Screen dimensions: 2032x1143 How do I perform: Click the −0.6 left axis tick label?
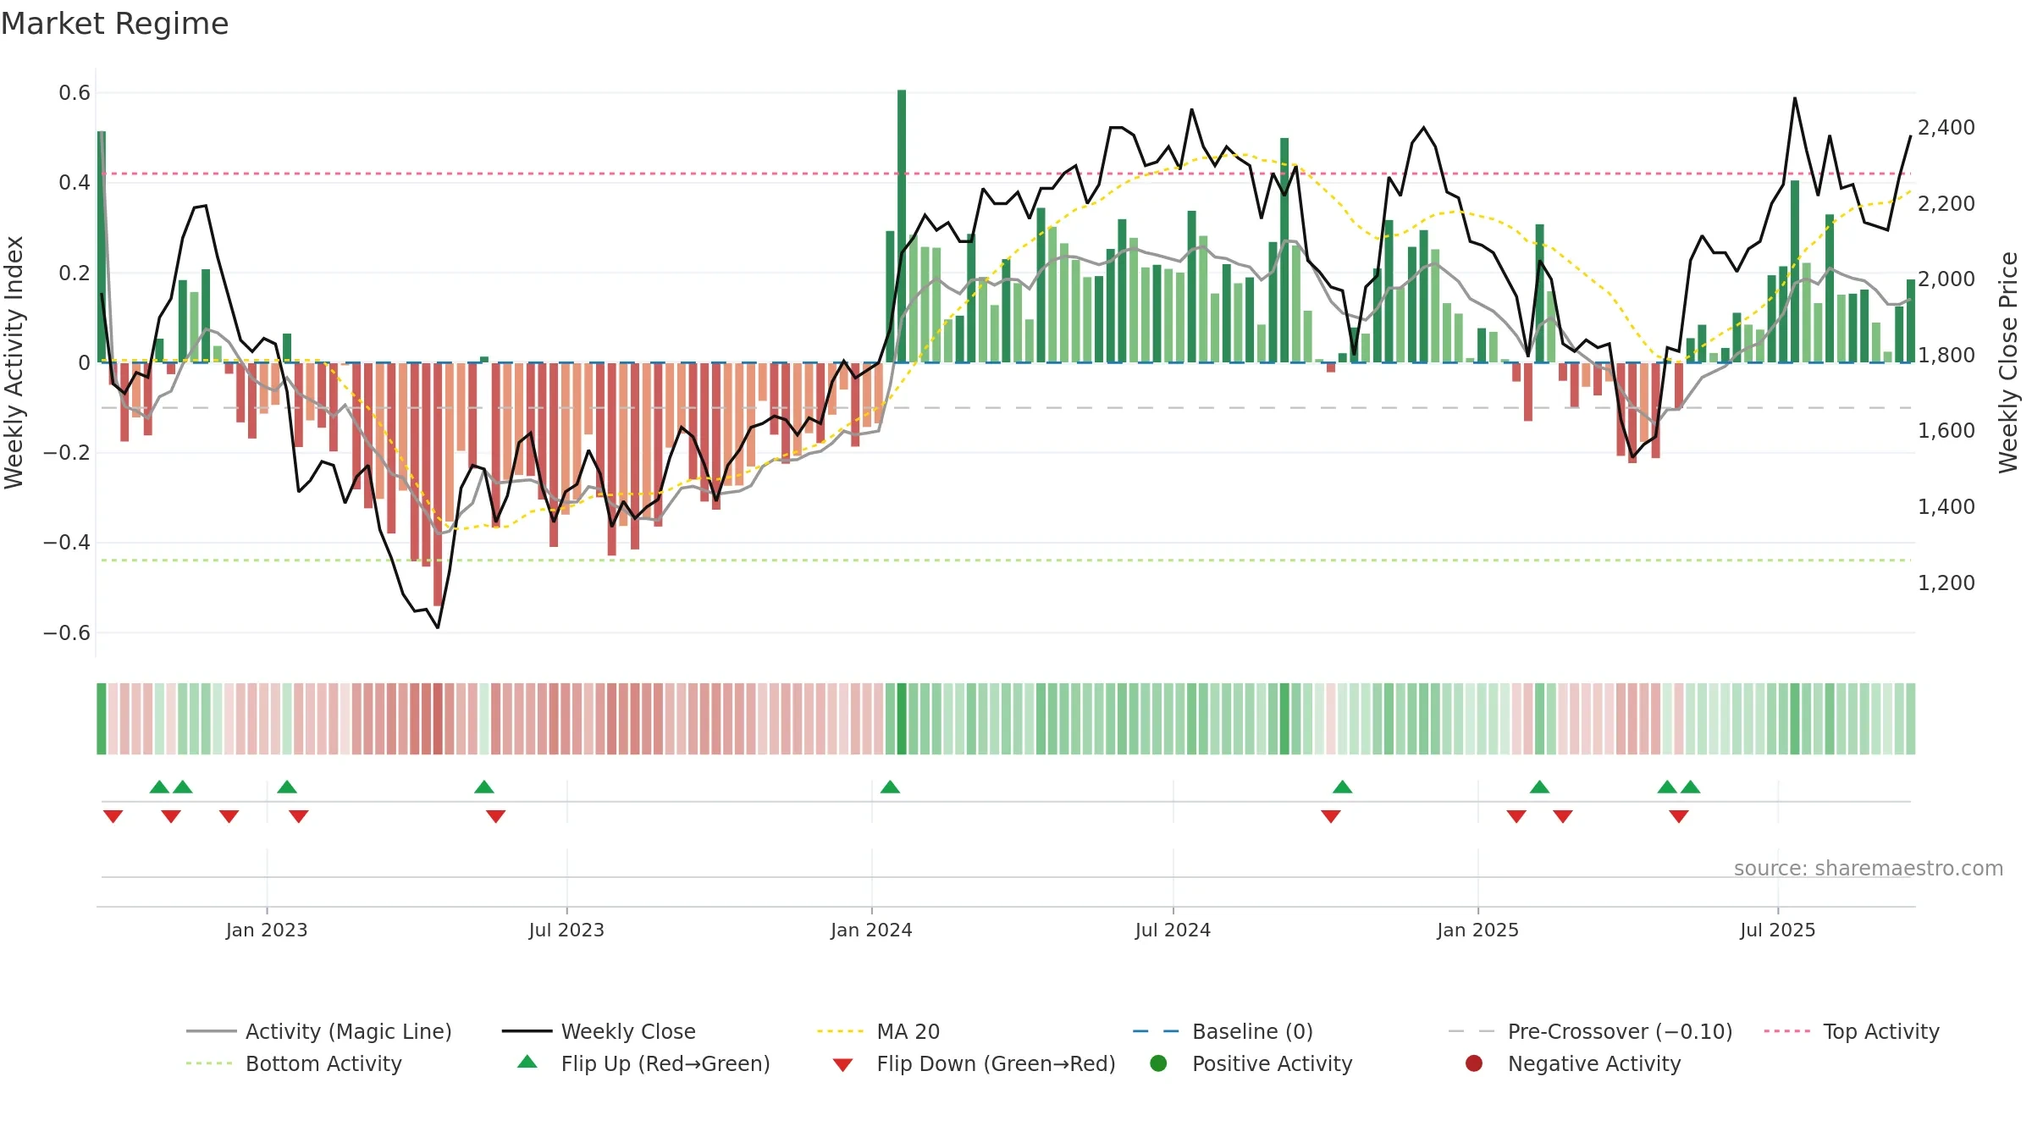click(x=67, y=632)
